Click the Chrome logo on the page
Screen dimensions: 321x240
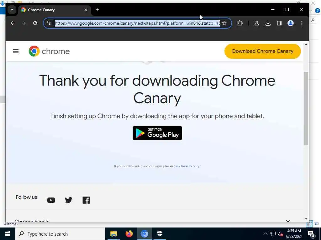(x=49, y=51)
